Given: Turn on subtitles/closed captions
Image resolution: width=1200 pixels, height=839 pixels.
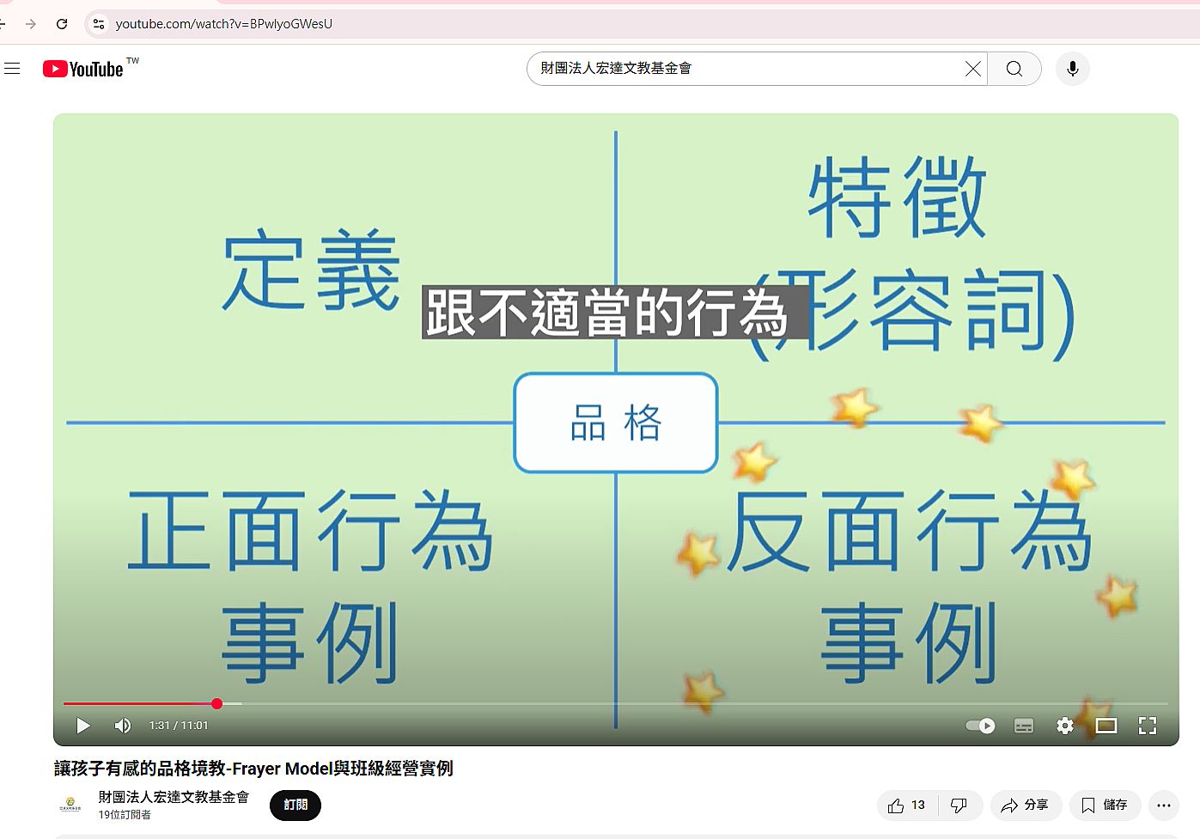Looking at the screenshot, I should [x=1023, y=726].
